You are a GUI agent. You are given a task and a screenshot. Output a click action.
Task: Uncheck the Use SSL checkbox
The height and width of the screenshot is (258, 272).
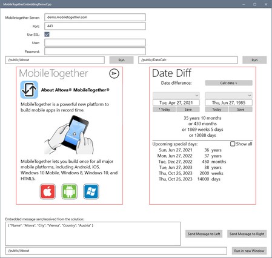pyautogui.click(x=47, y=35)
